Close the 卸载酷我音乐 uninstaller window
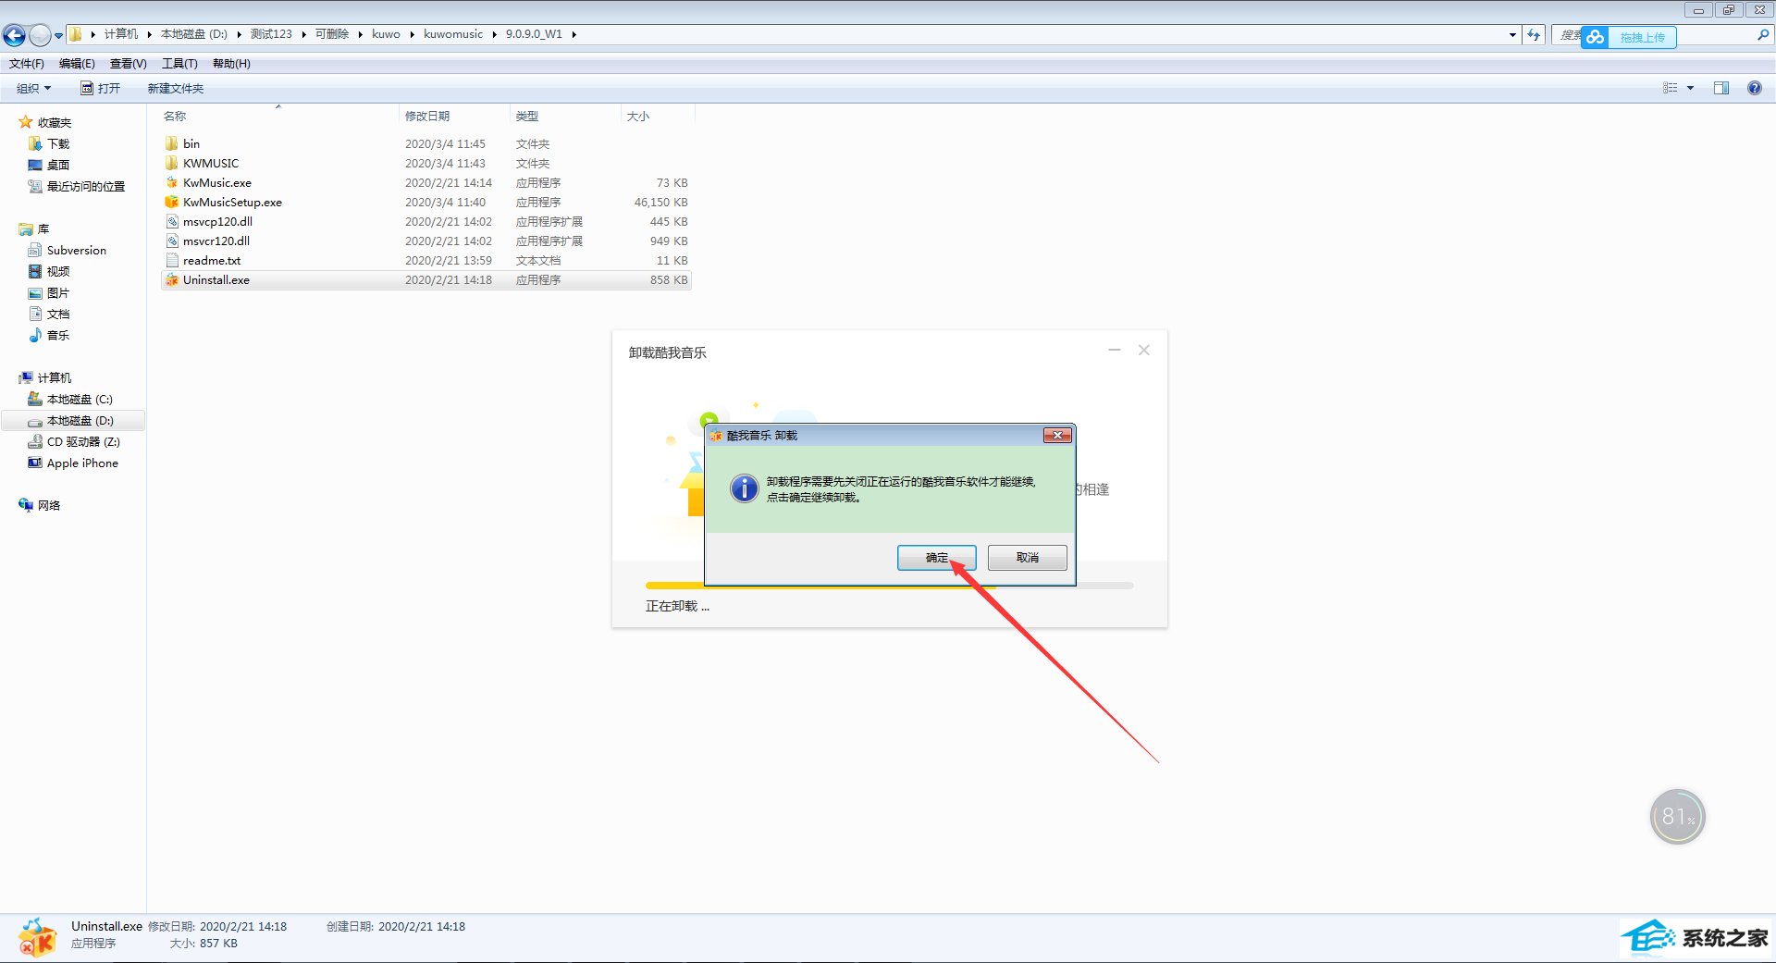 pos(1144,350)
